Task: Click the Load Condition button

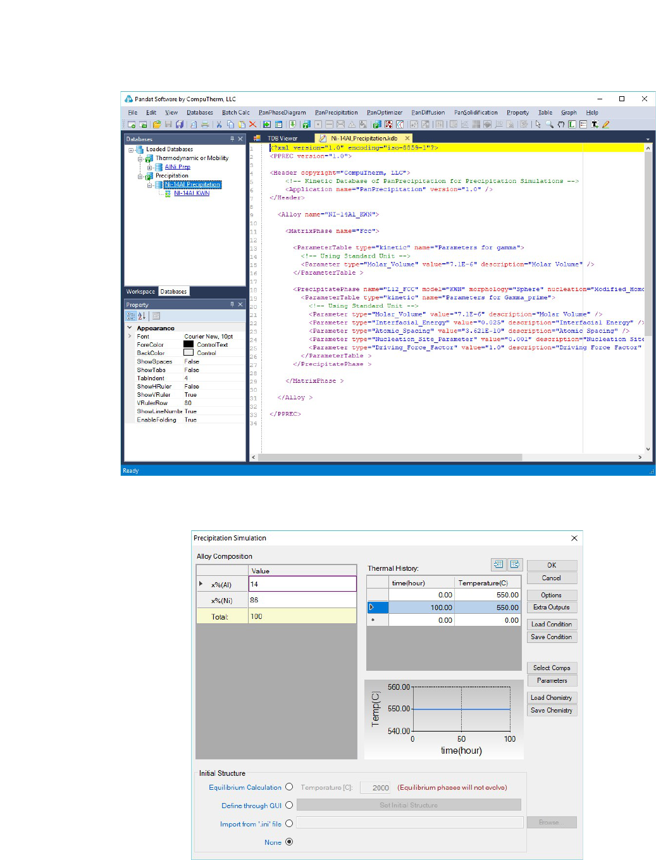Action: pyautogui.click(x=552, y=625)
